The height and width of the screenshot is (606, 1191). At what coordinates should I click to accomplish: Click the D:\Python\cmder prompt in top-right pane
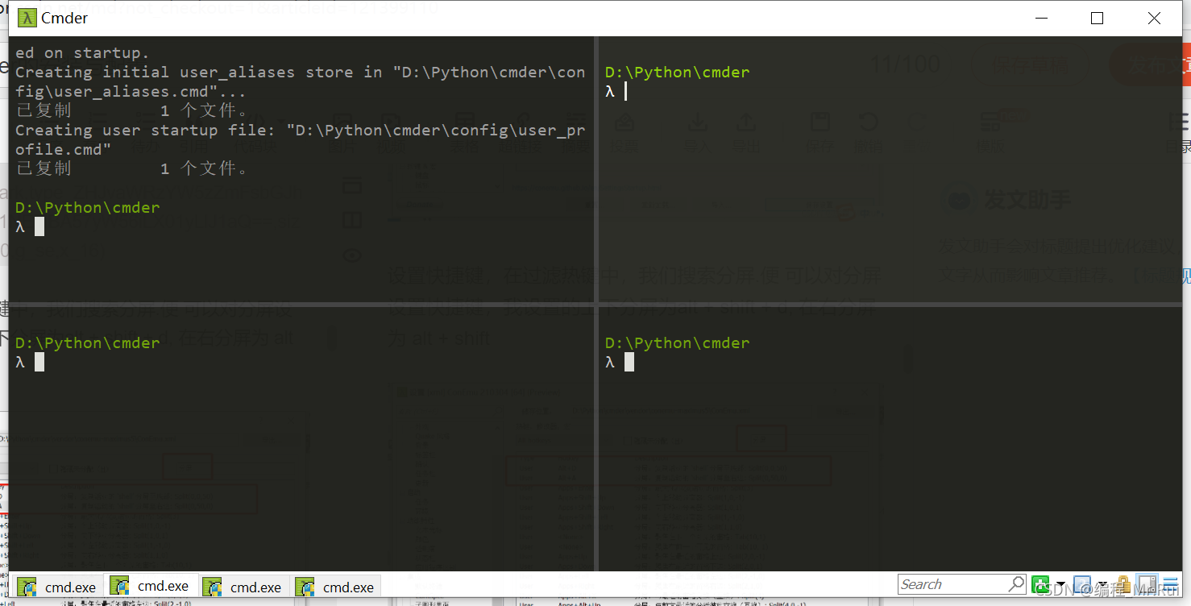point(677,72)
